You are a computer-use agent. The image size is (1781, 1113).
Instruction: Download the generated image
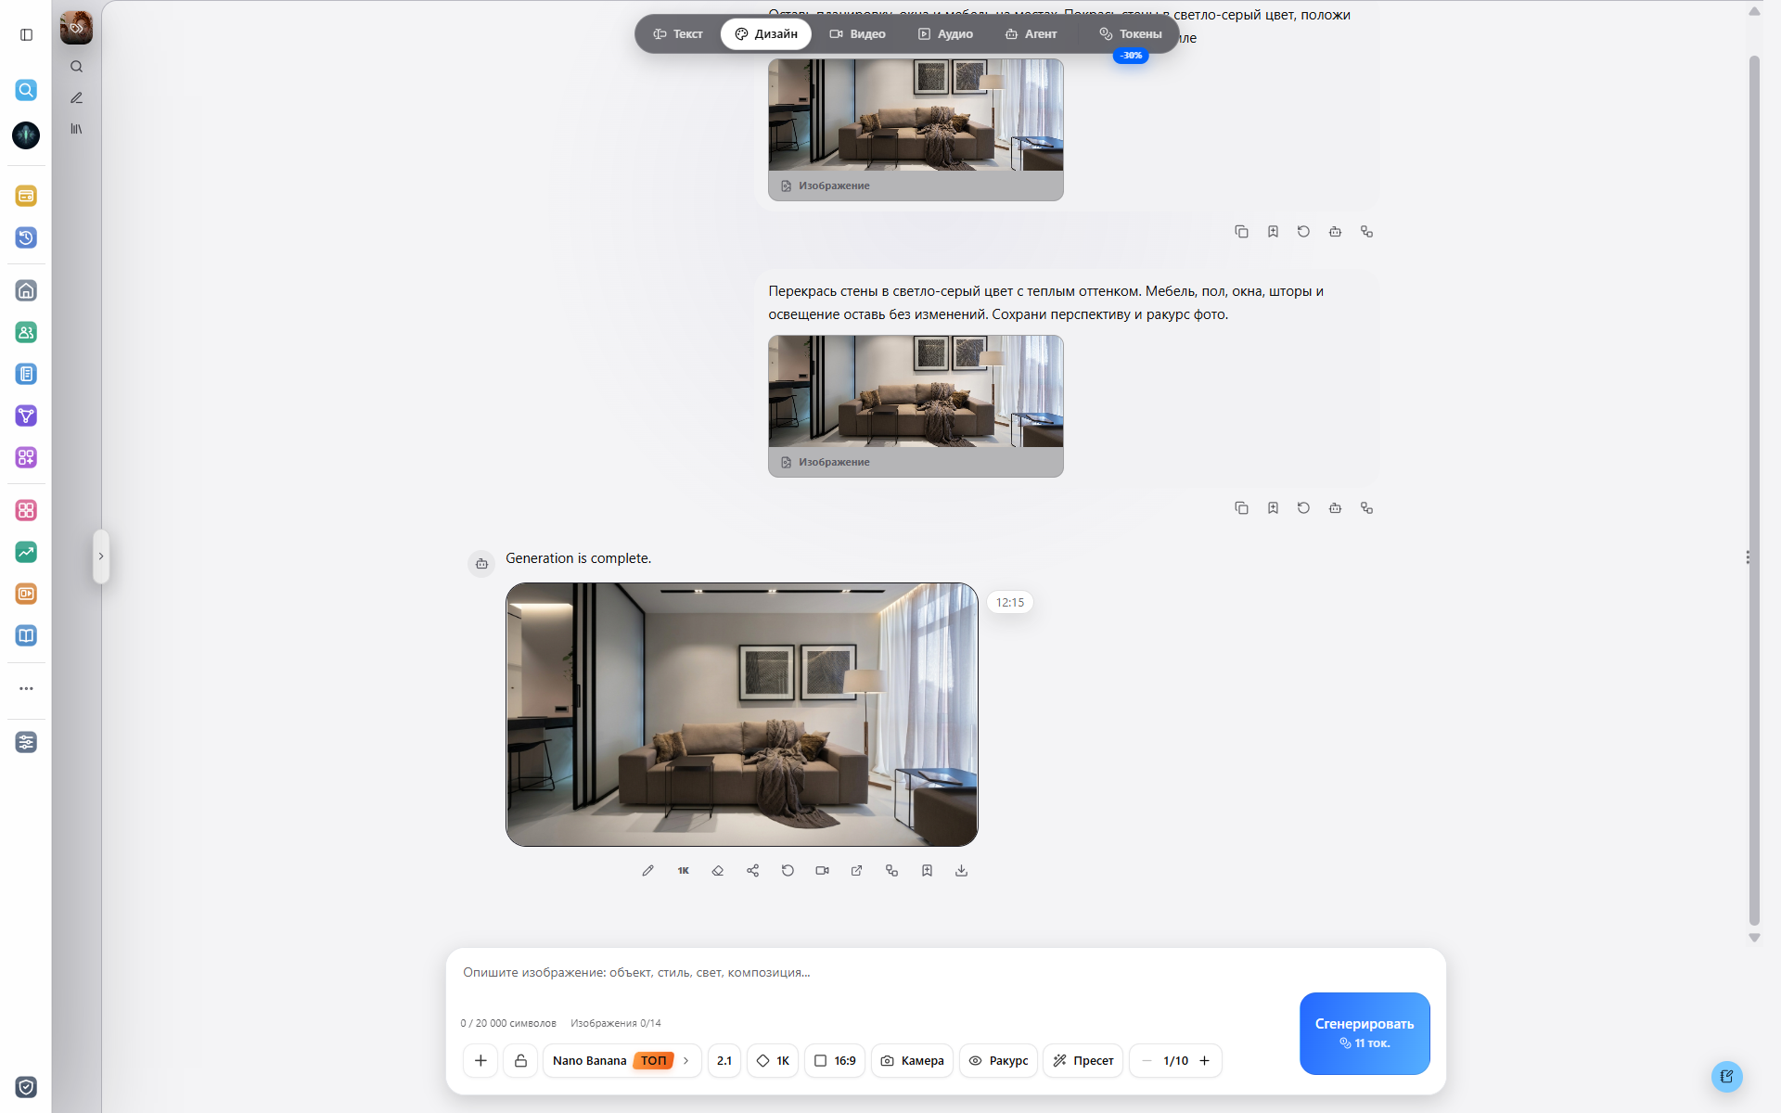click(x=961, y=870)
